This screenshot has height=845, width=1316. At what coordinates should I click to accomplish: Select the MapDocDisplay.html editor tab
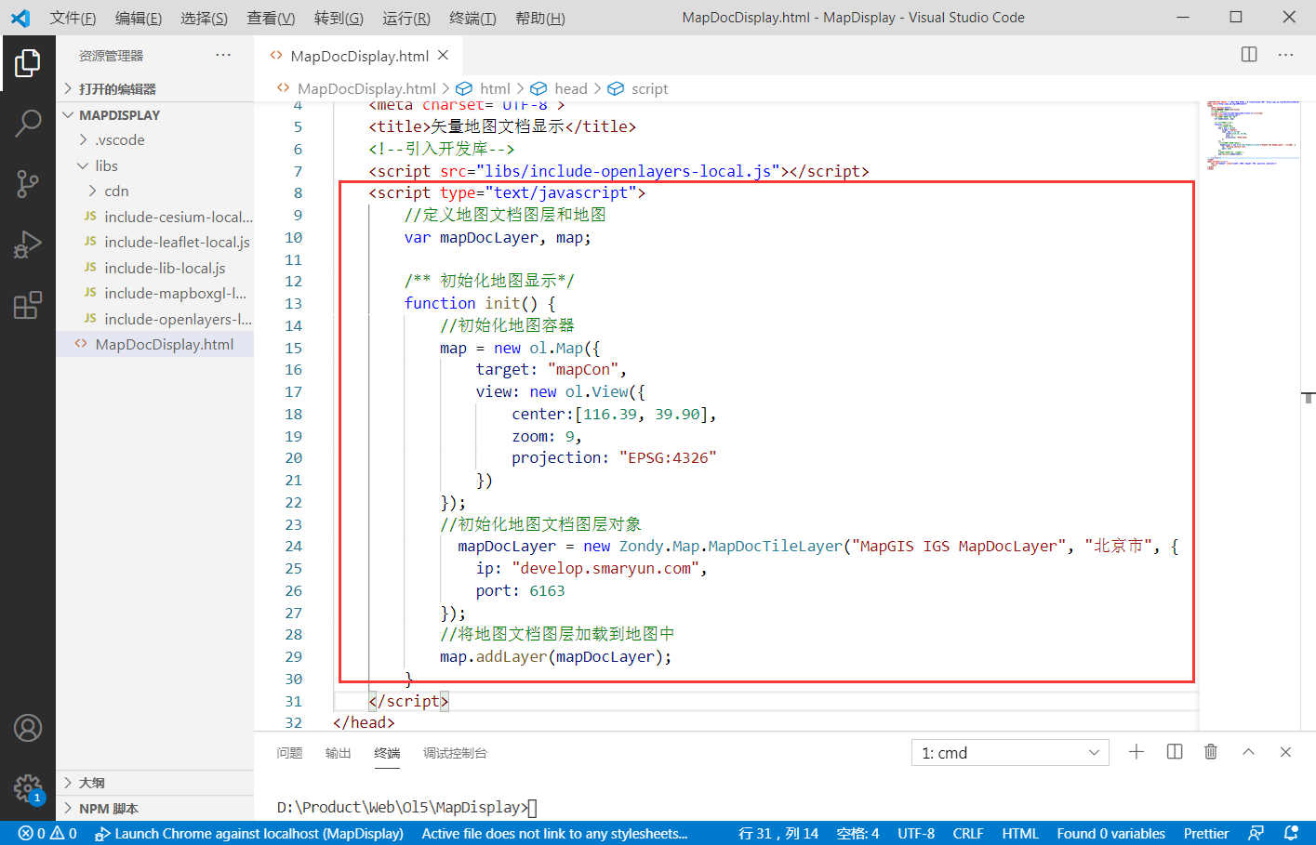click(x=360, y=56)
